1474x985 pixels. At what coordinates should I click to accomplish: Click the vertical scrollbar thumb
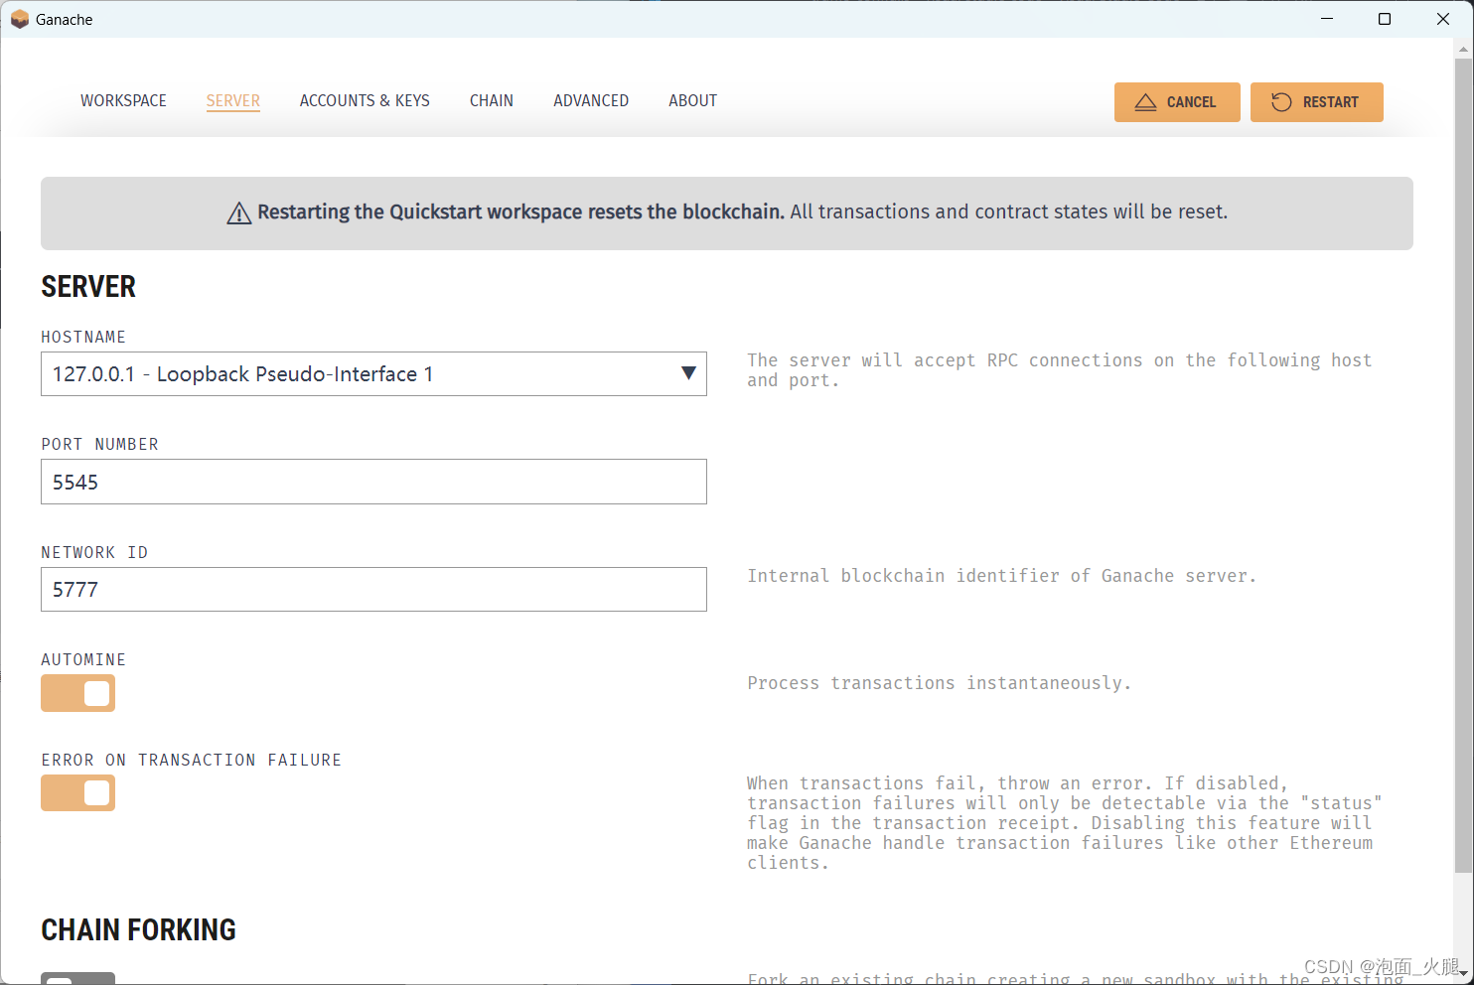click(1463, 465)
